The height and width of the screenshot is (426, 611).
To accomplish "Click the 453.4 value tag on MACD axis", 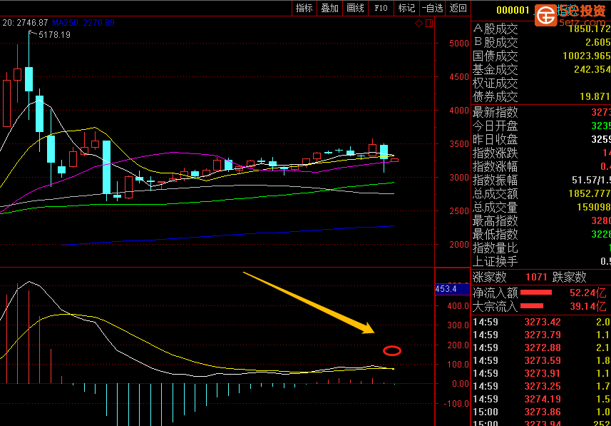I will (452, 289).
